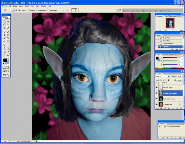Swap foreground and background colors
The width and height of the screenshot is (185, 144).
pos(8,59)
